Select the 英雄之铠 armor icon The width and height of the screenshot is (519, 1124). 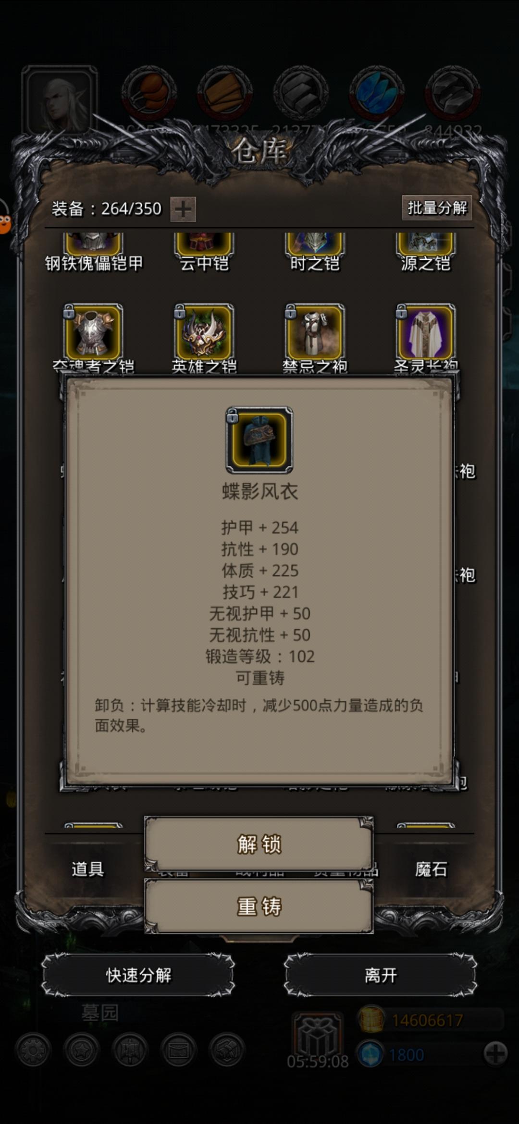204,332
